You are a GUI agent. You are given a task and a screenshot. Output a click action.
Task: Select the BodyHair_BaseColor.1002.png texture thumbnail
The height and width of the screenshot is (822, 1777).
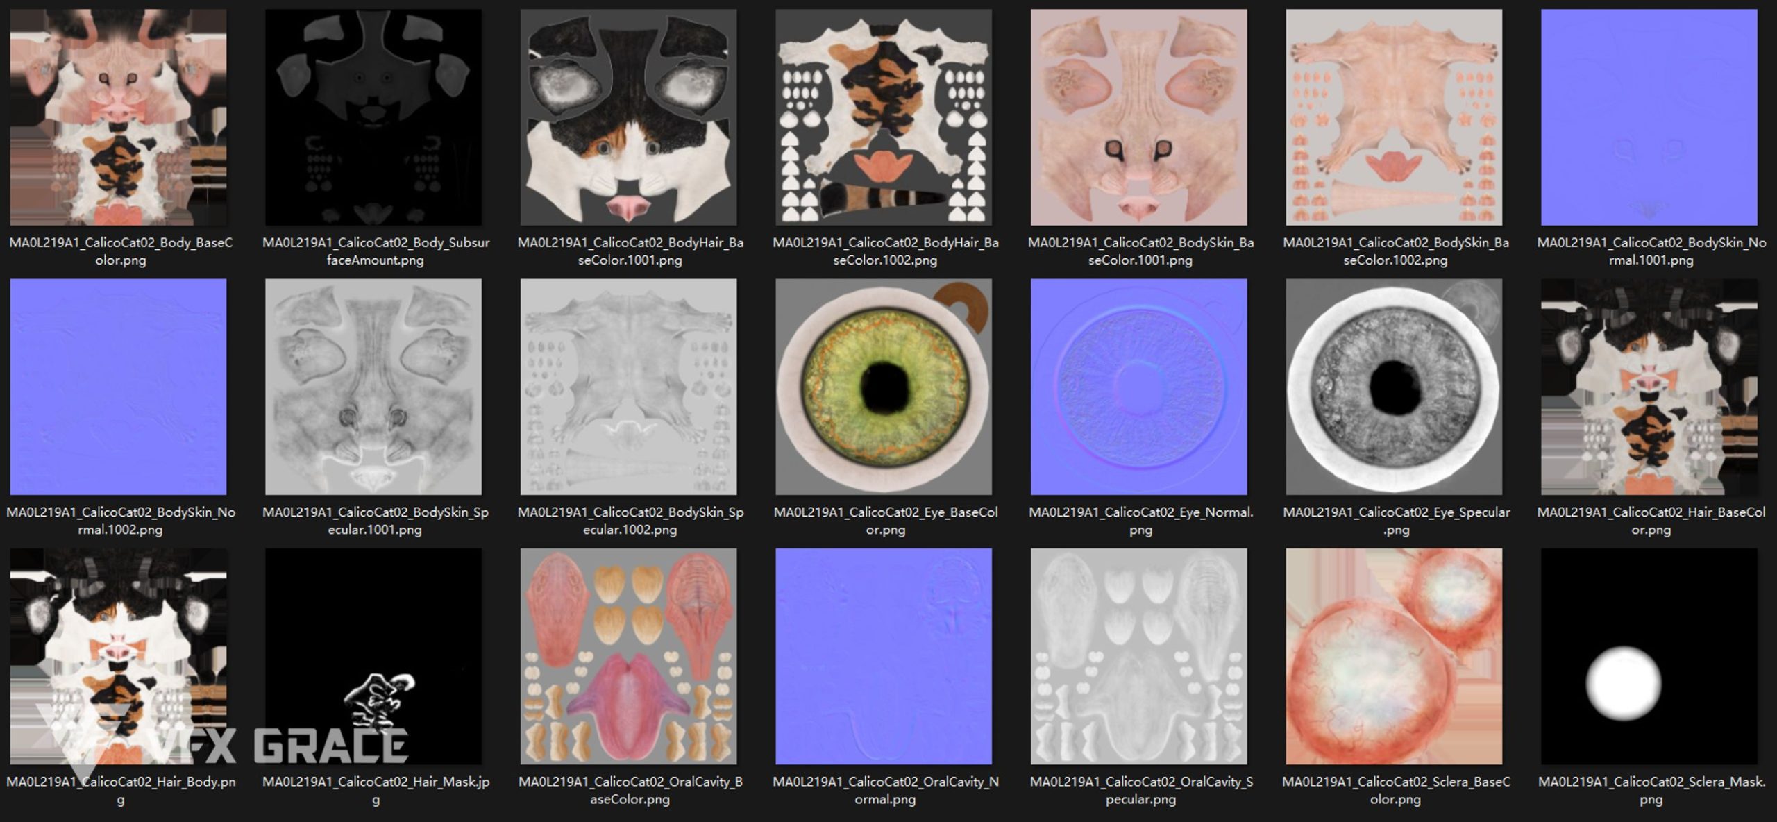tap(884, 117)
